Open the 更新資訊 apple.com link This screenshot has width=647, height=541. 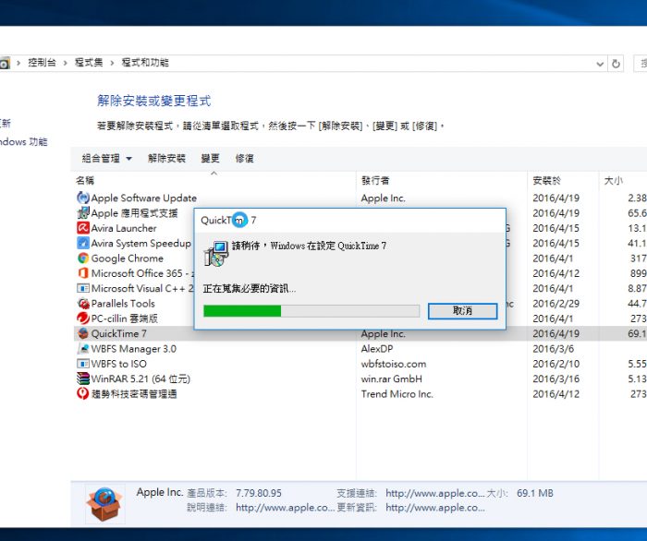[434, 508]
